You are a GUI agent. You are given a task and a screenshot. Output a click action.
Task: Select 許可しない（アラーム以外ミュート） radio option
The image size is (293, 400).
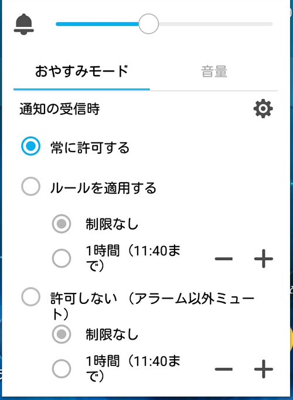[x=30, y=297]
